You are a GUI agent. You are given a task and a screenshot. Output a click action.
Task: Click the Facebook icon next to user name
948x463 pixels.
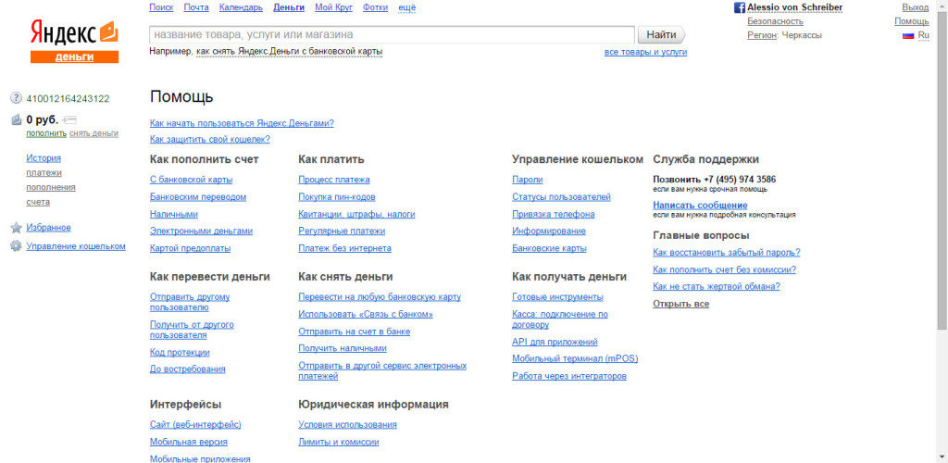[740, 7]
